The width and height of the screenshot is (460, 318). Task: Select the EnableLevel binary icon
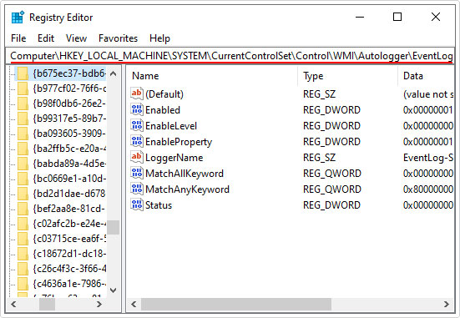coord(137,125)
